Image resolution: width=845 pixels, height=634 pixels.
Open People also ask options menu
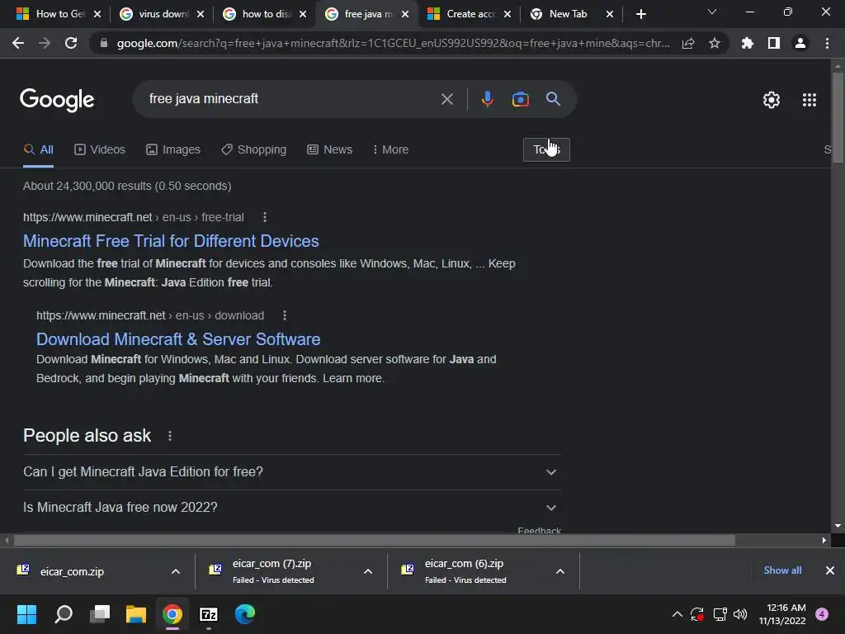pyautogui.click(x=170, y=436)
